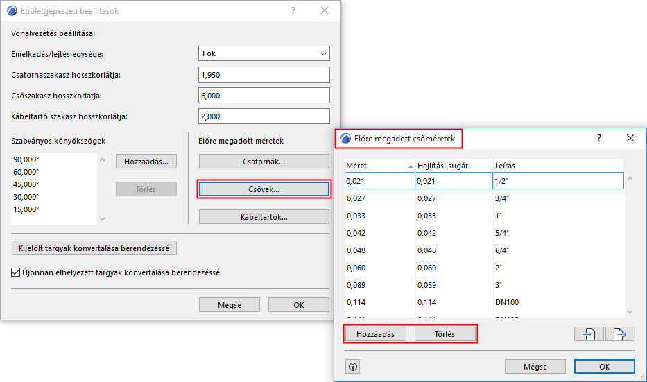
Task: Close the Épületgépészeti beállítások window
Action: coord(325,10)
